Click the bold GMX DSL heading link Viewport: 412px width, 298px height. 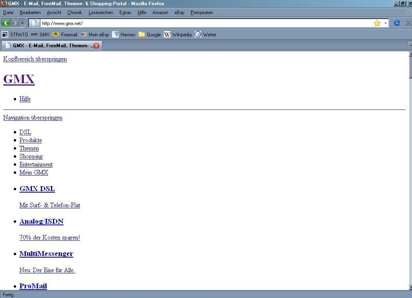coord(37,189)
